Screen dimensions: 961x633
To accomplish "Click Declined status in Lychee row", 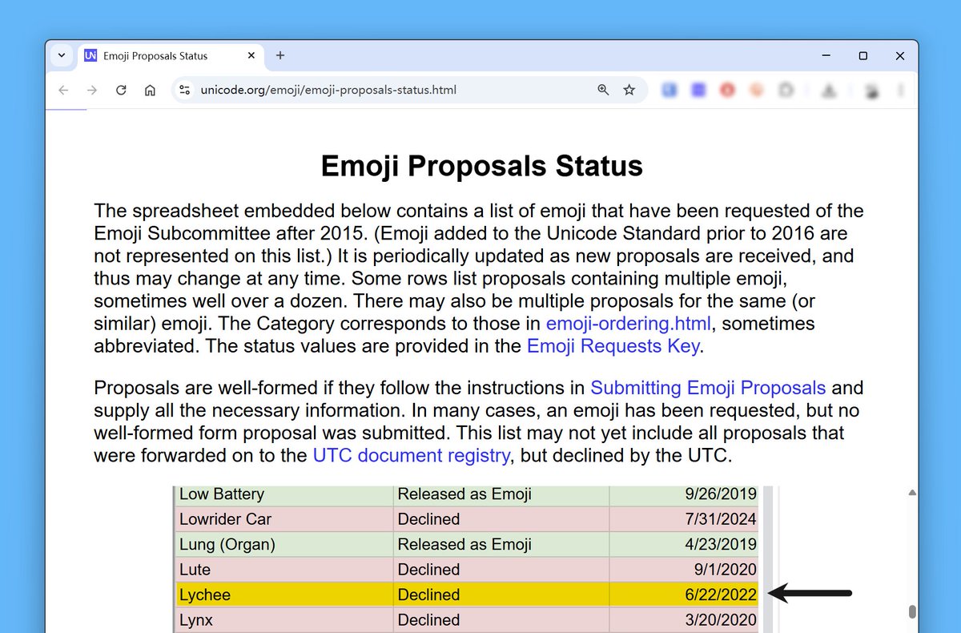I will click(501, 595).
